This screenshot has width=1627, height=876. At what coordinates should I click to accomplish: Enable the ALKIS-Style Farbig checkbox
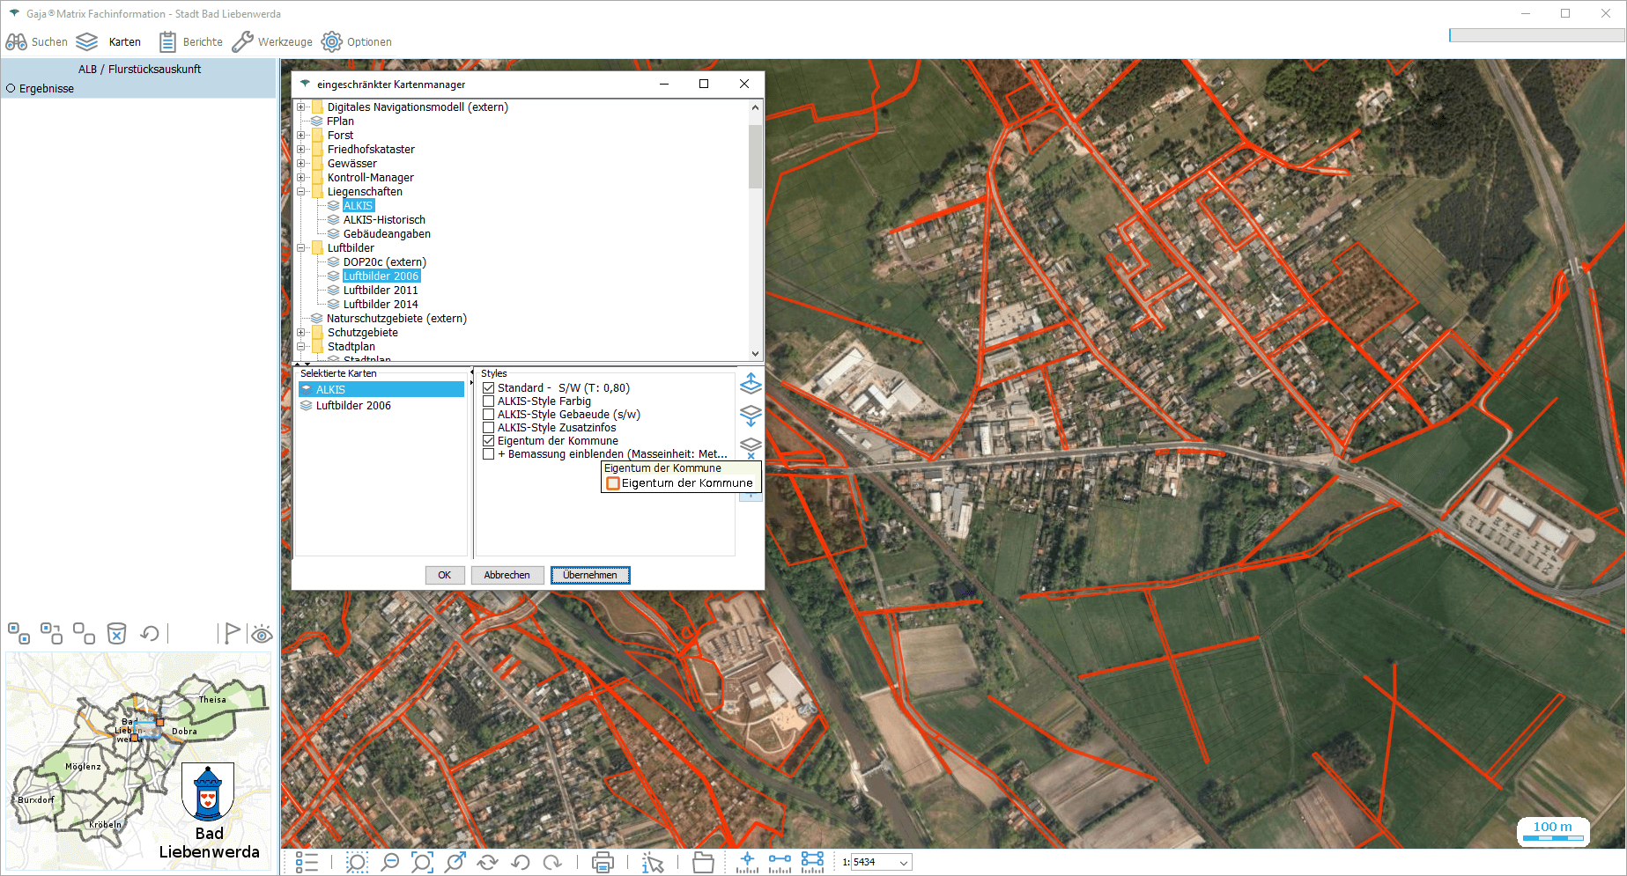(489, 401)
